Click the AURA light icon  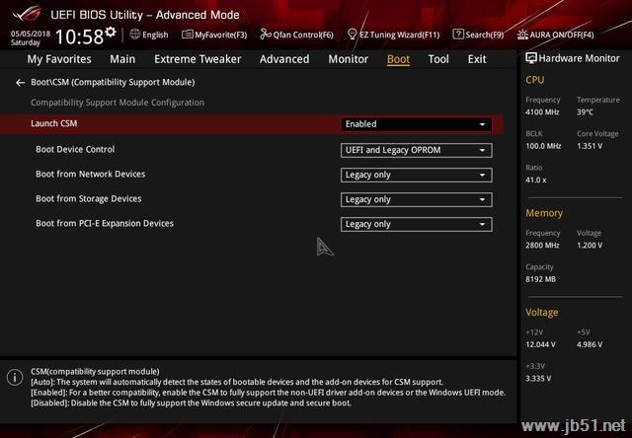[x=522, y=35]
